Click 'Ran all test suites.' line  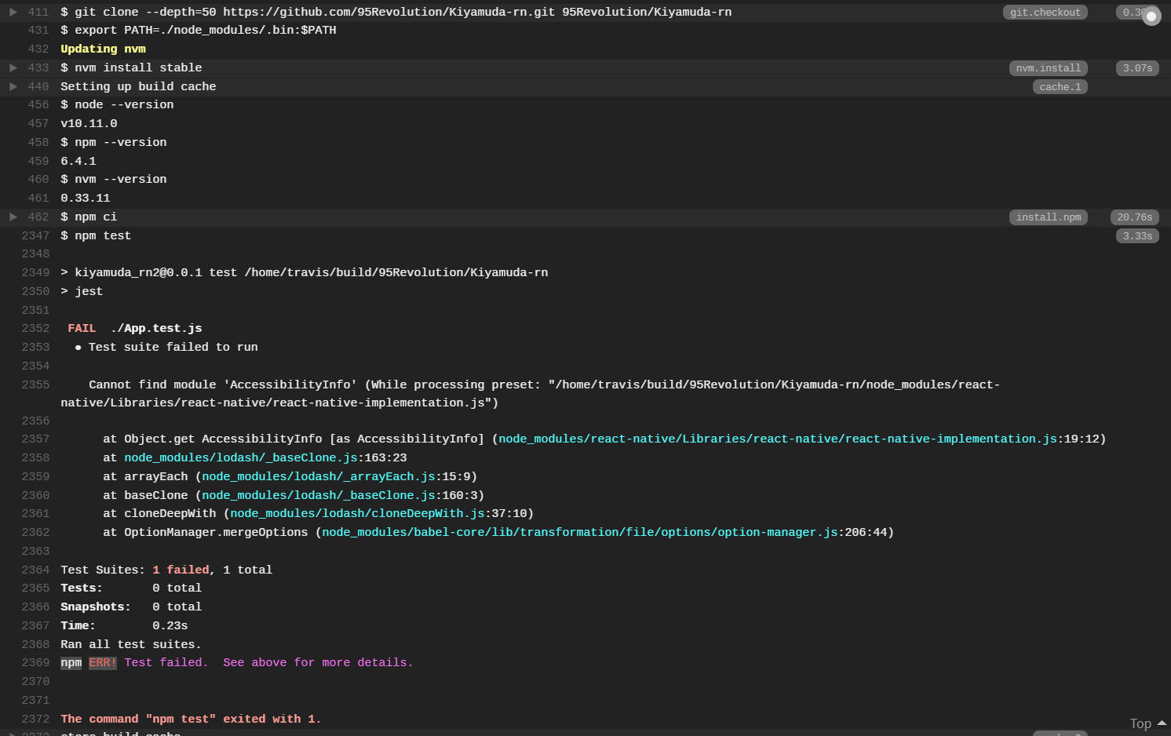click(131, 644)
